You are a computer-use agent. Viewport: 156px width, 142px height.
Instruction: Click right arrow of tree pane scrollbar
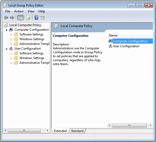coord(47,130)
